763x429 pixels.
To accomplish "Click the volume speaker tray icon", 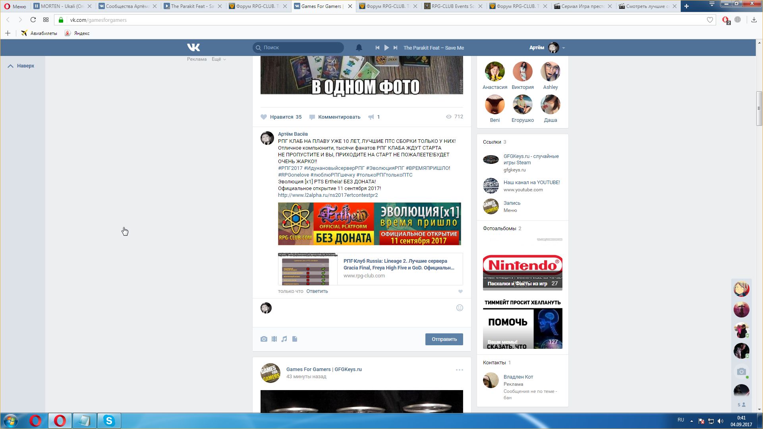I will (x=721, y=421).
